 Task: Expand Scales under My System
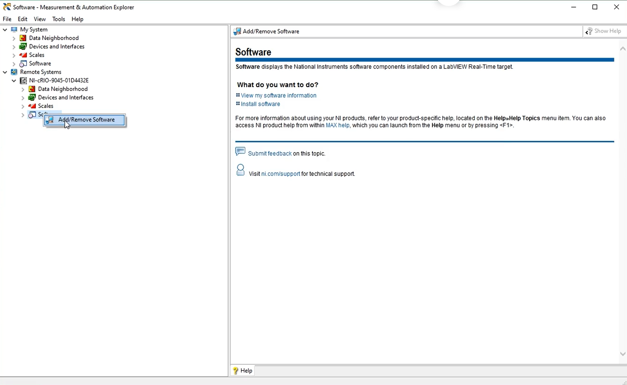coord(14,55)
